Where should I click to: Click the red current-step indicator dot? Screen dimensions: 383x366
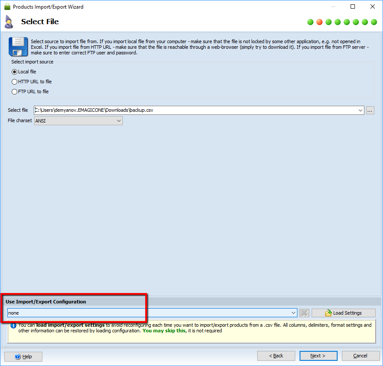tap(319, 22)
